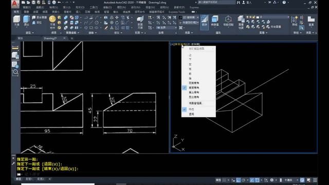Click the 配置1 layout tab
The width and height of the screenshot is (329, 185).
click(x=29, y=179)
